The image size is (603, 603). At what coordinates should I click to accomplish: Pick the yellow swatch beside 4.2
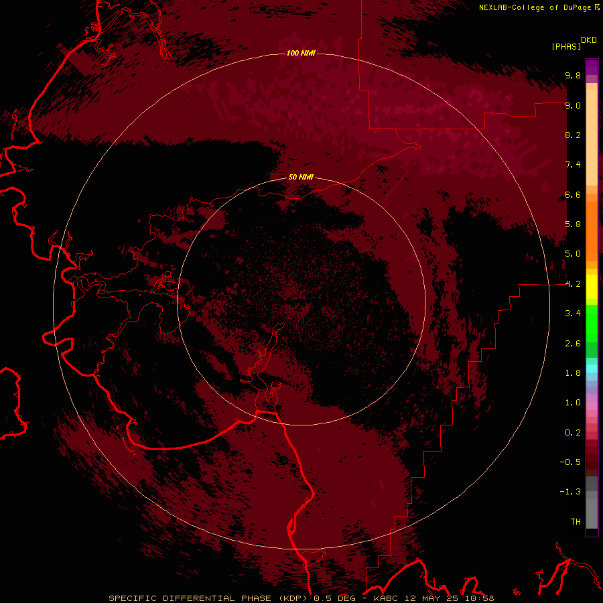[x=592, y=287]
